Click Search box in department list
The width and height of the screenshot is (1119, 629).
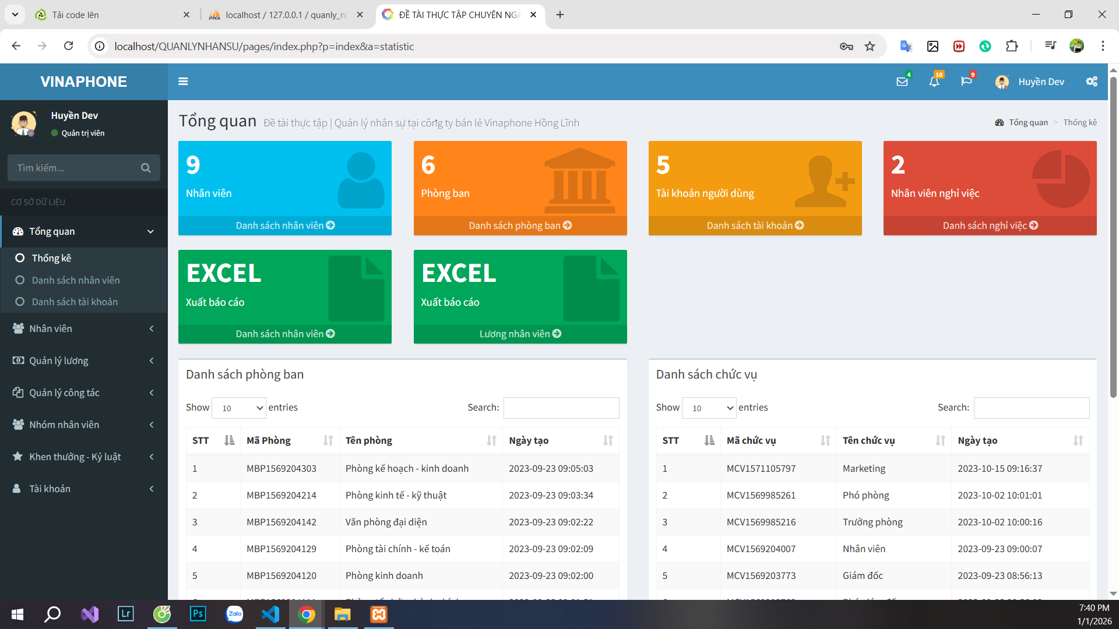pyautogui.click(x=561, y=408)
